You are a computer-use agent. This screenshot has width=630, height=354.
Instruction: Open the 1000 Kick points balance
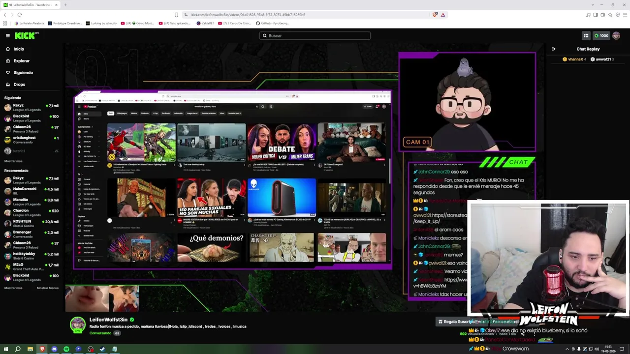tap(601, 35)
